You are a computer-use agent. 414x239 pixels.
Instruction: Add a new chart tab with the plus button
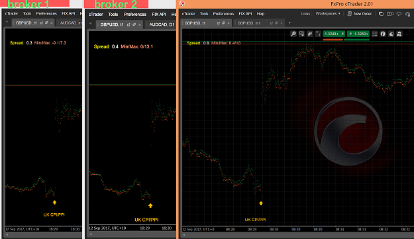point(289,23)
